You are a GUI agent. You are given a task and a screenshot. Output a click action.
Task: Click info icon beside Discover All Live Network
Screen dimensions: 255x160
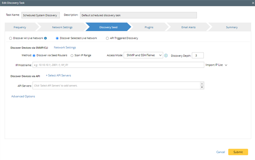point(46,38)
